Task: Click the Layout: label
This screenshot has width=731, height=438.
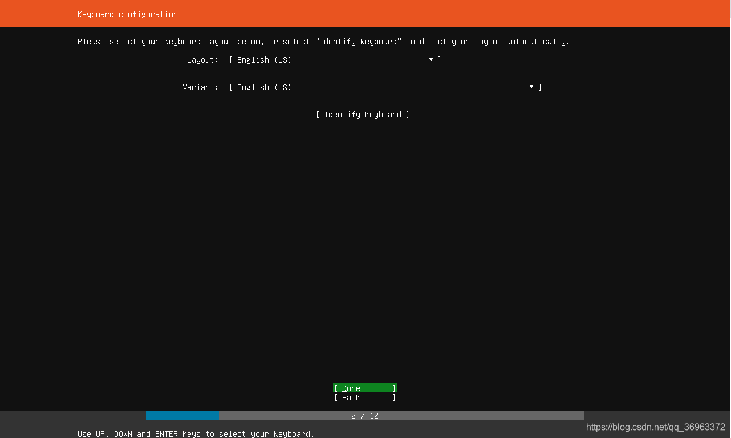Action: 203,60
